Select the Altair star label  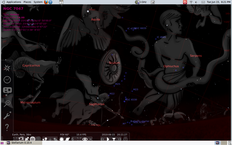(x=92, y=10)
